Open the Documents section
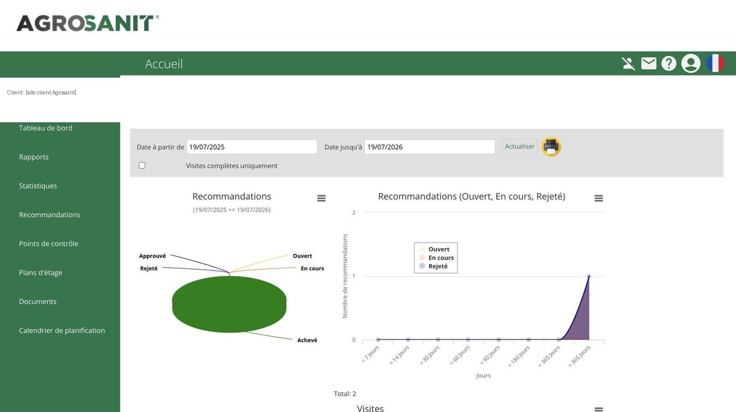The height and width of the screenshot is (412, 736). 37,301
